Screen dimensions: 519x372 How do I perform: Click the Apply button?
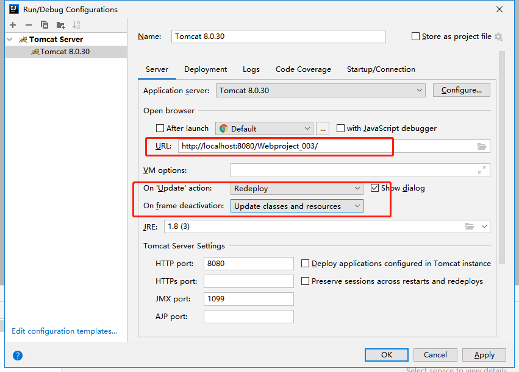[484, 355]
